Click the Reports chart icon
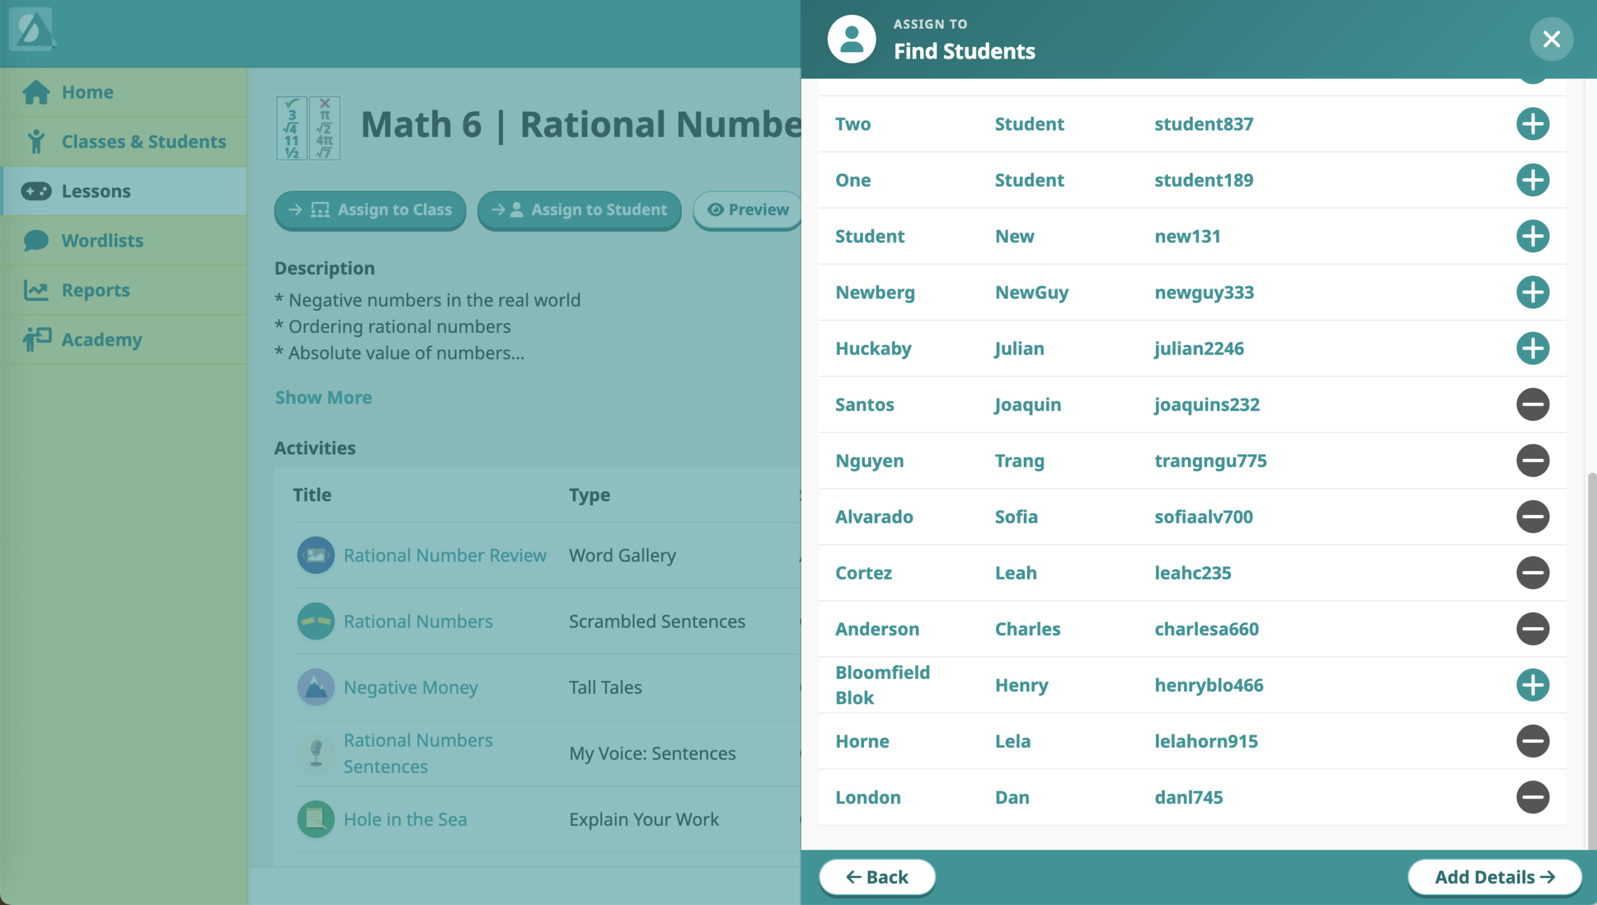This screenshot has height=905, width=1597. [36, 290]
